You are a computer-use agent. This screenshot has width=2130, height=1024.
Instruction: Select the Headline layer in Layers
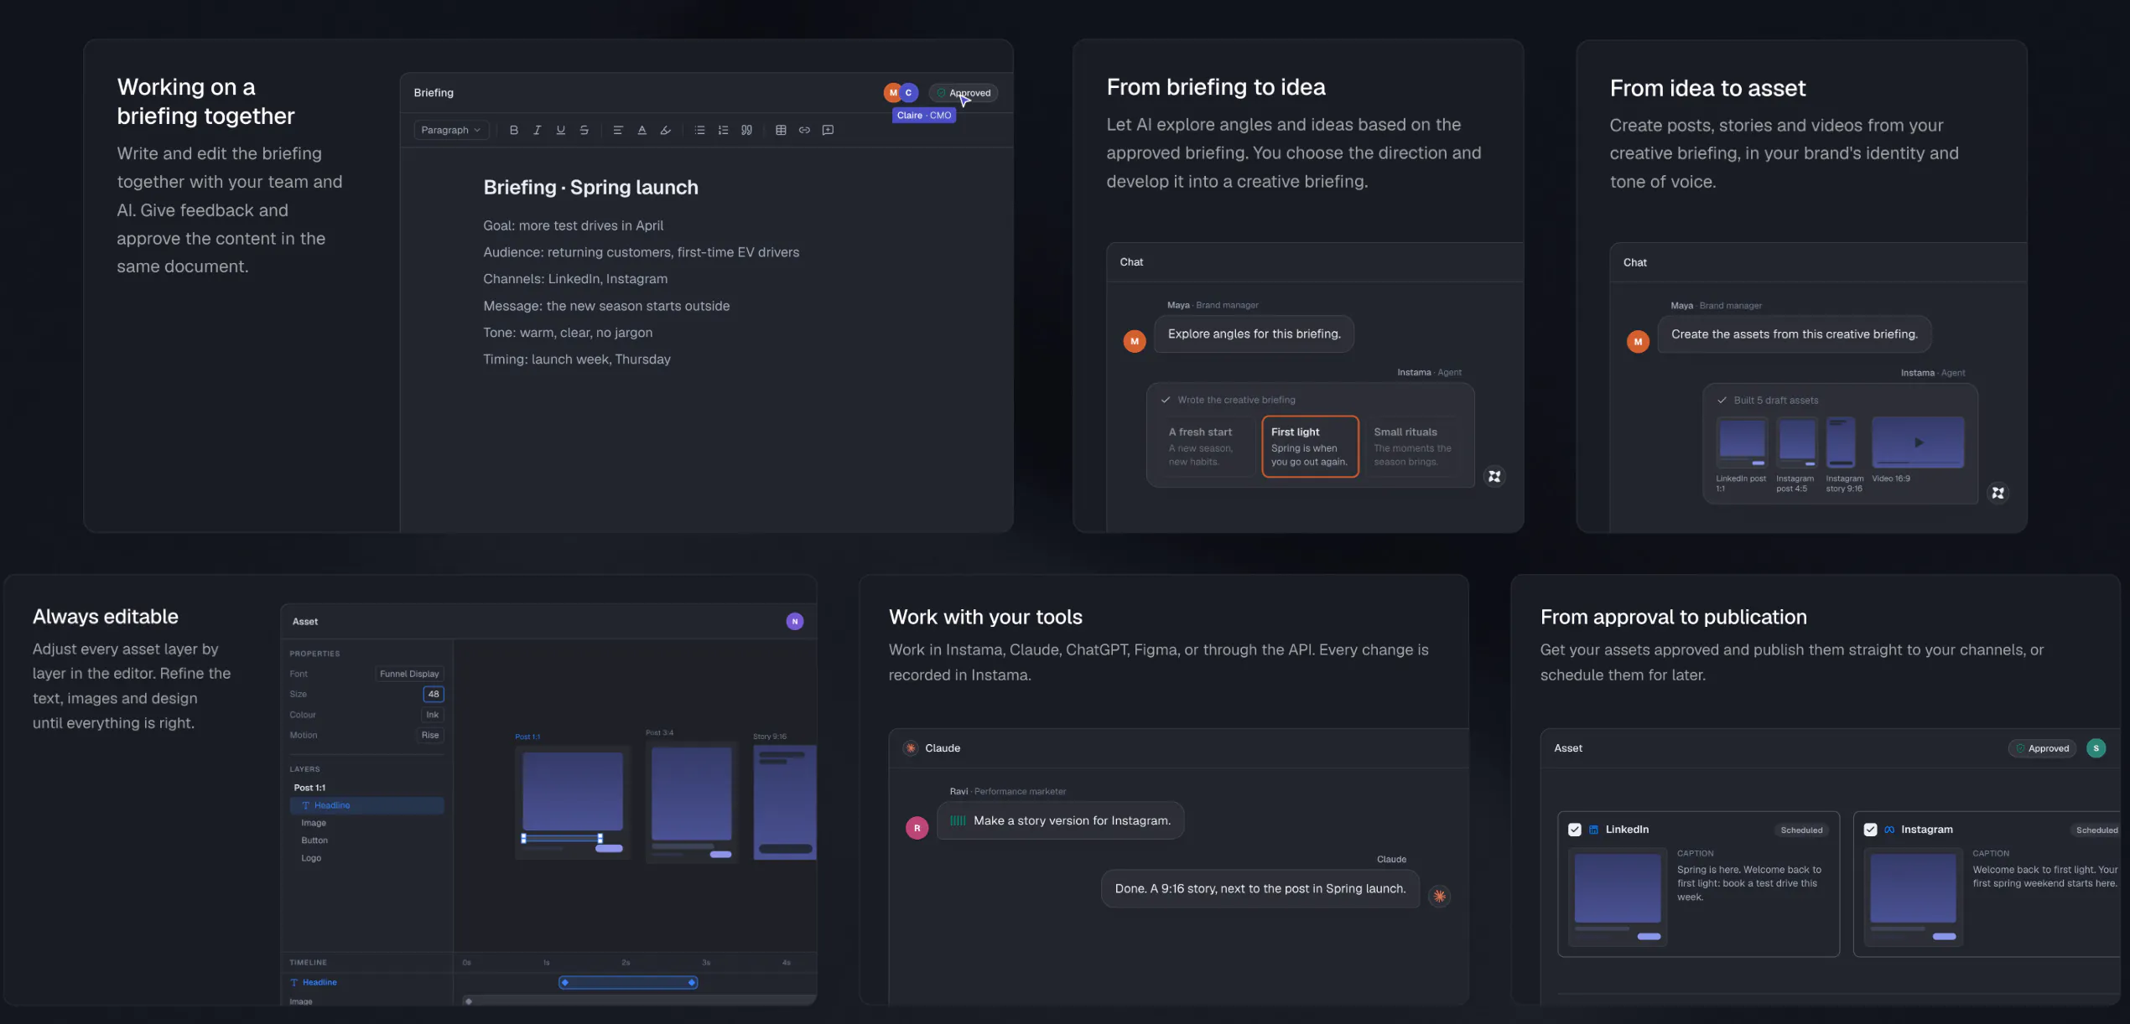(366, 805)
